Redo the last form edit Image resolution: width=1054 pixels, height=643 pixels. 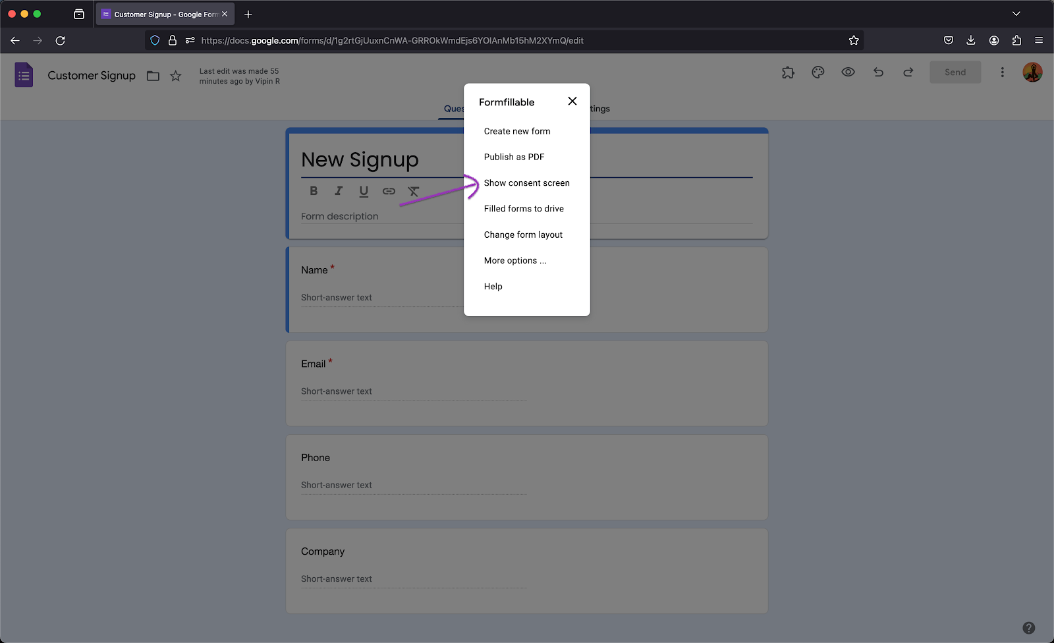tap(908, 72)
